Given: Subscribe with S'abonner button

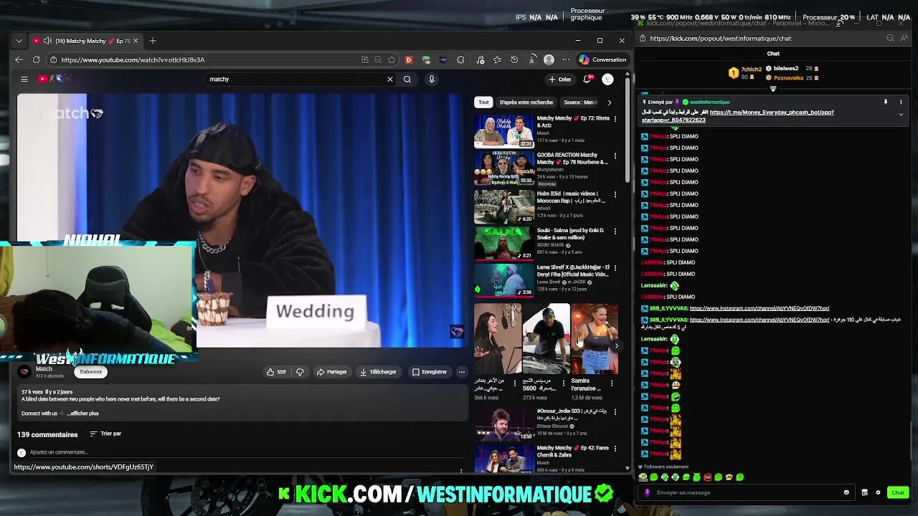Looking at the screenshot, I should pos(91,372).
